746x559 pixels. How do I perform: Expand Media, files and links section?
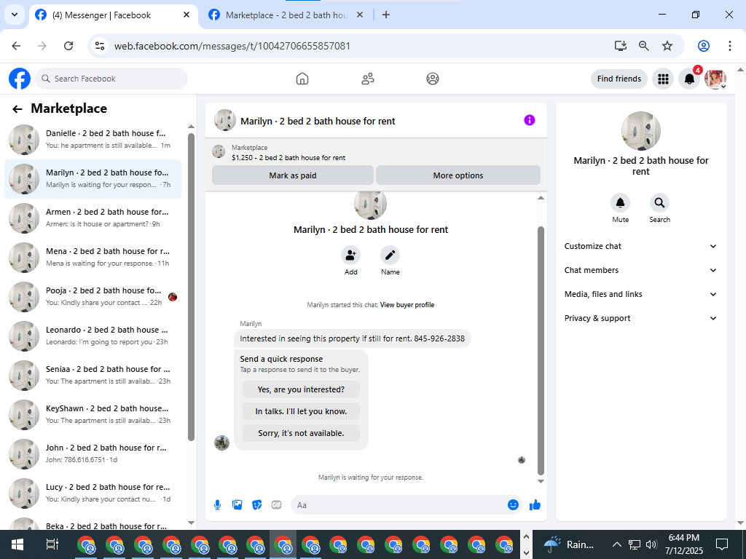tap(640, 294)
